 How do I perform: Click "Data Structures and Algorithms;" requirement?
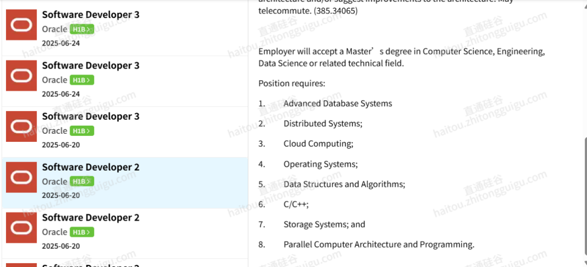pos(344,184)
